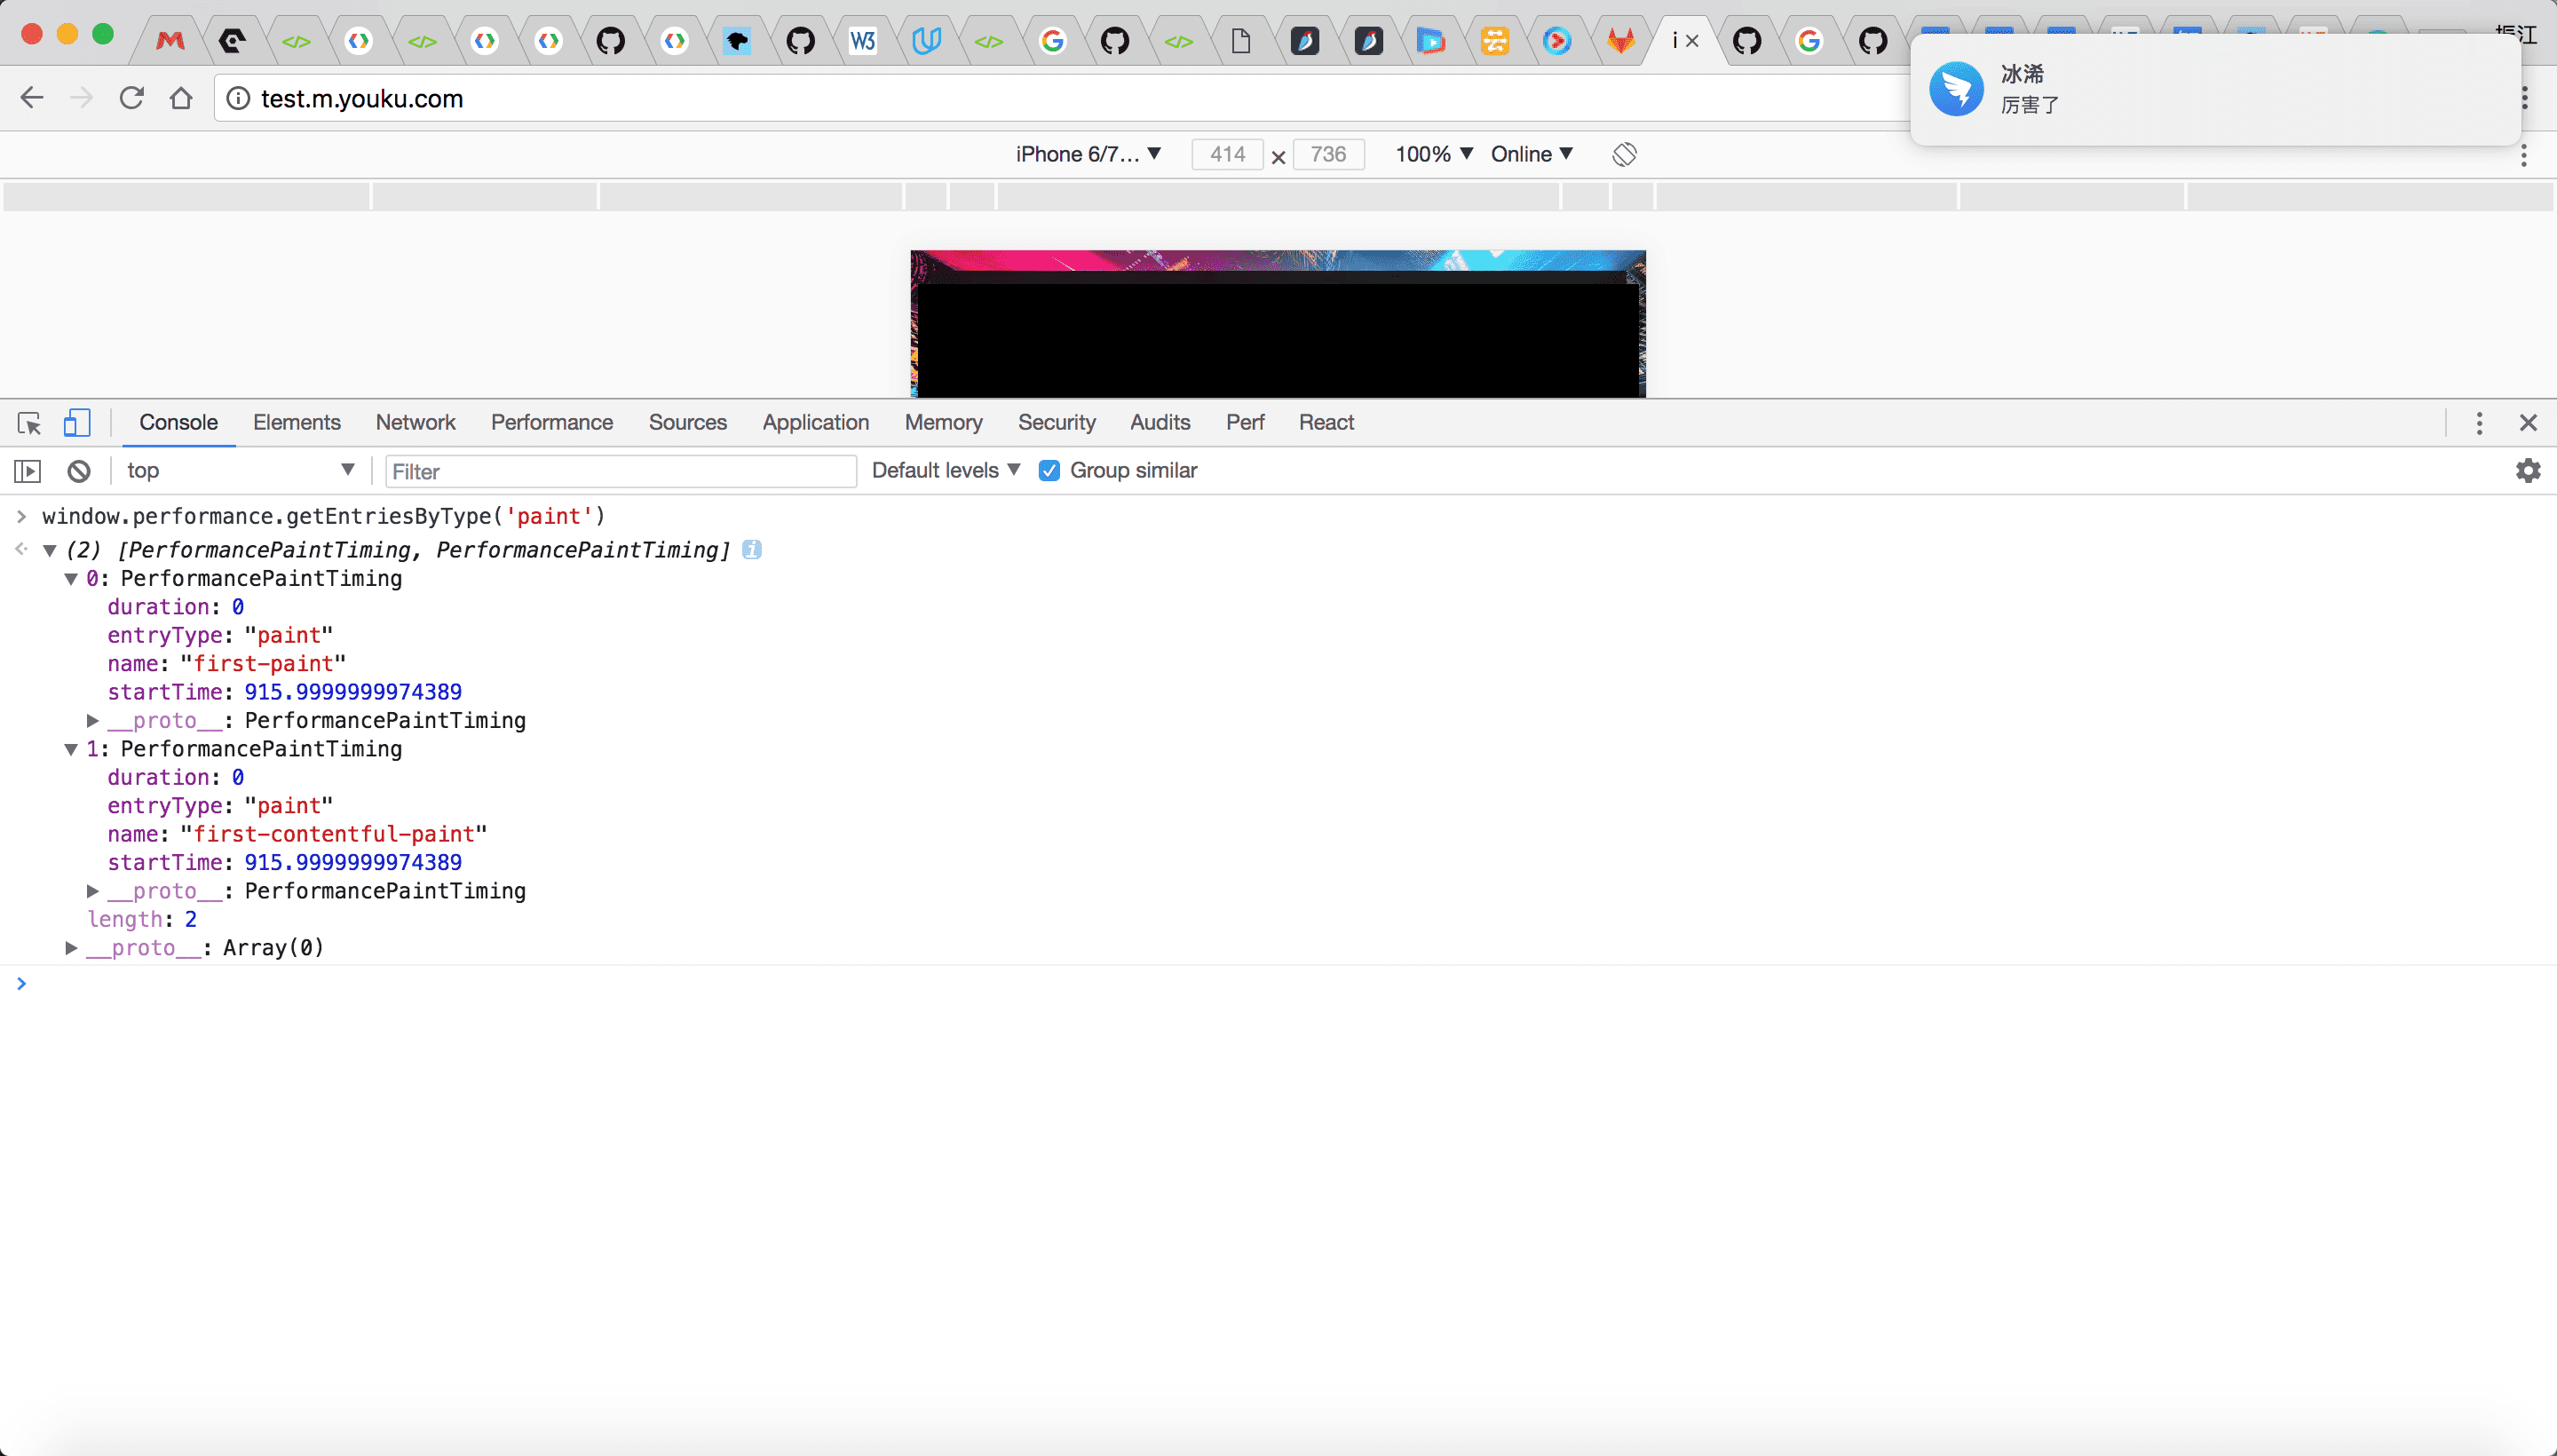Open the iPhone 6/7 device dropdown
Viewport: 2557px width, 1456px height.
click(1087, 154)
